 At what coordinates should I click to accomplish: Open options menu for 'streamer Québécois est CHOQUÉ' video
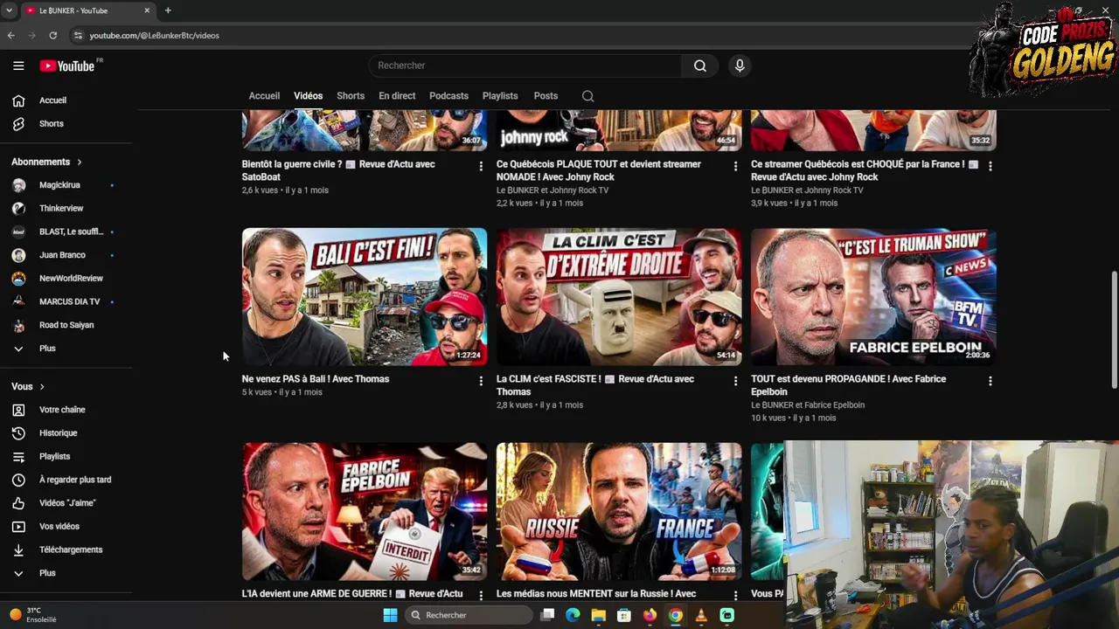coord(990,166)
